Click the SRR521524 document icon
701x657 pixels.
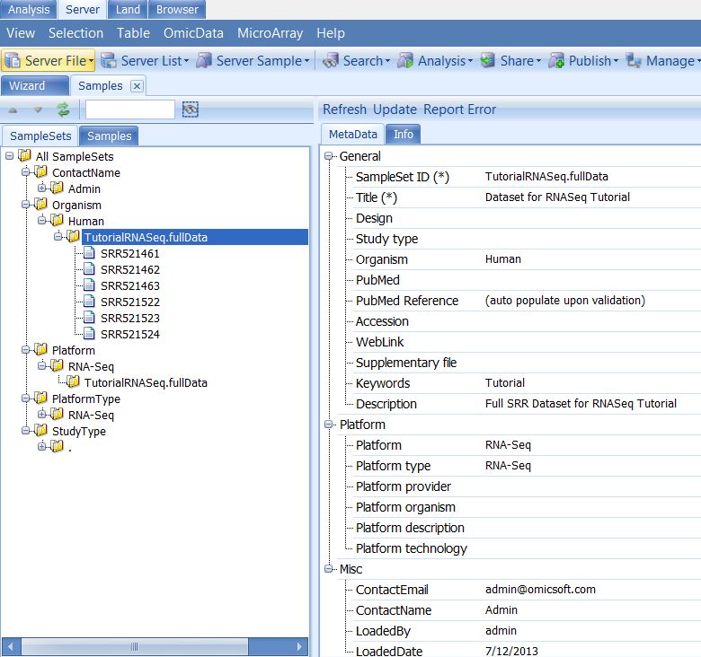coord(89,333)
